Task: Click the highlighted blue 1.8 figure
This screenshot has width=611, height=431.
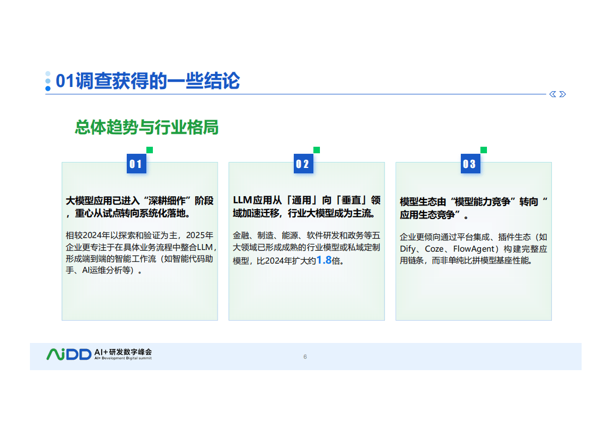Action: (x=324, y=260)
